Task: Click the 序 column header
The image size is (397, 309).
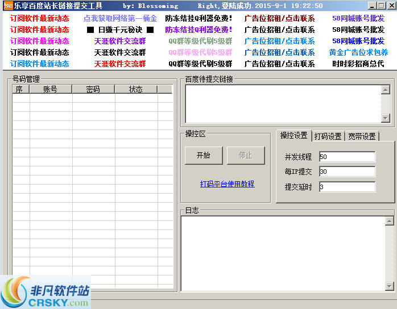Action: pyautogui.click(x=21, y=89)
